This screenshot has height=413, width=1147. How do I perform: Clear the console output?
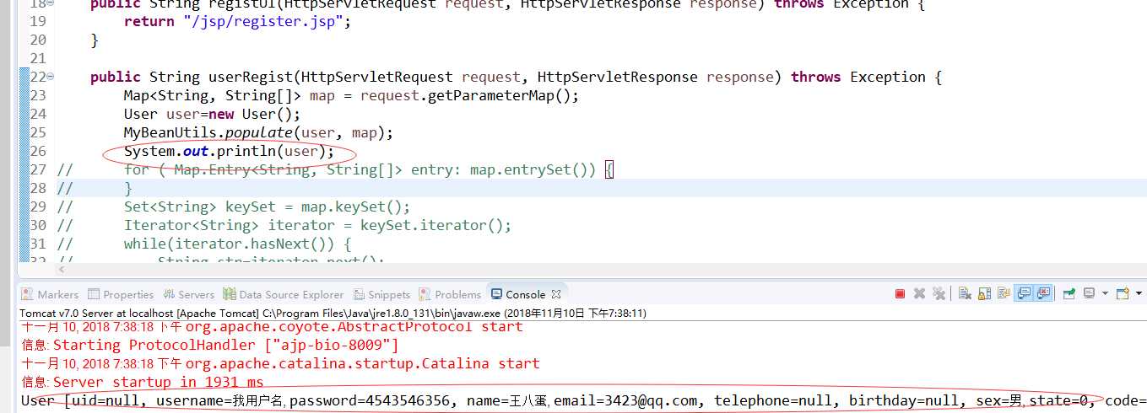coord(965,293)
